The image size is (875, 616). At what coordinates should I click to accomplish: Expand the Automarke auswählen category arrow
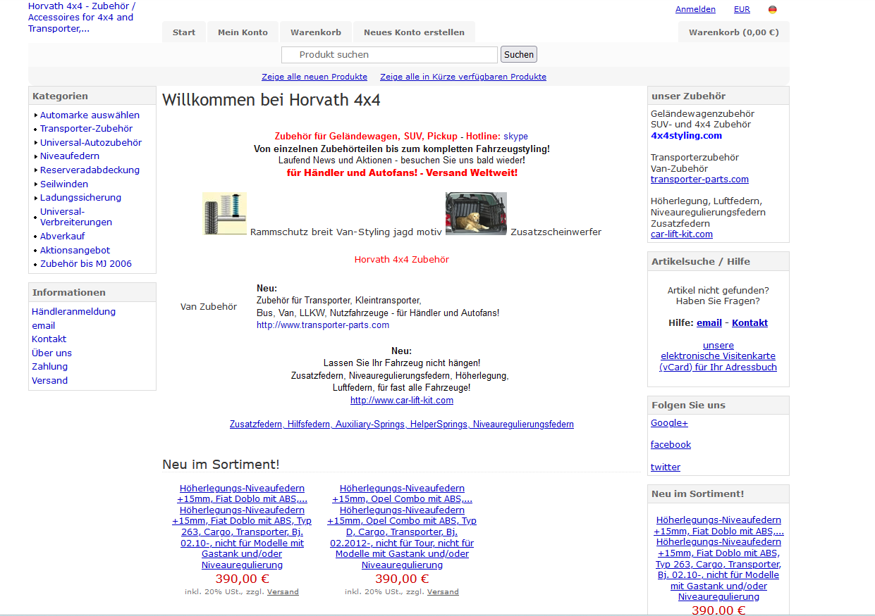36,115
